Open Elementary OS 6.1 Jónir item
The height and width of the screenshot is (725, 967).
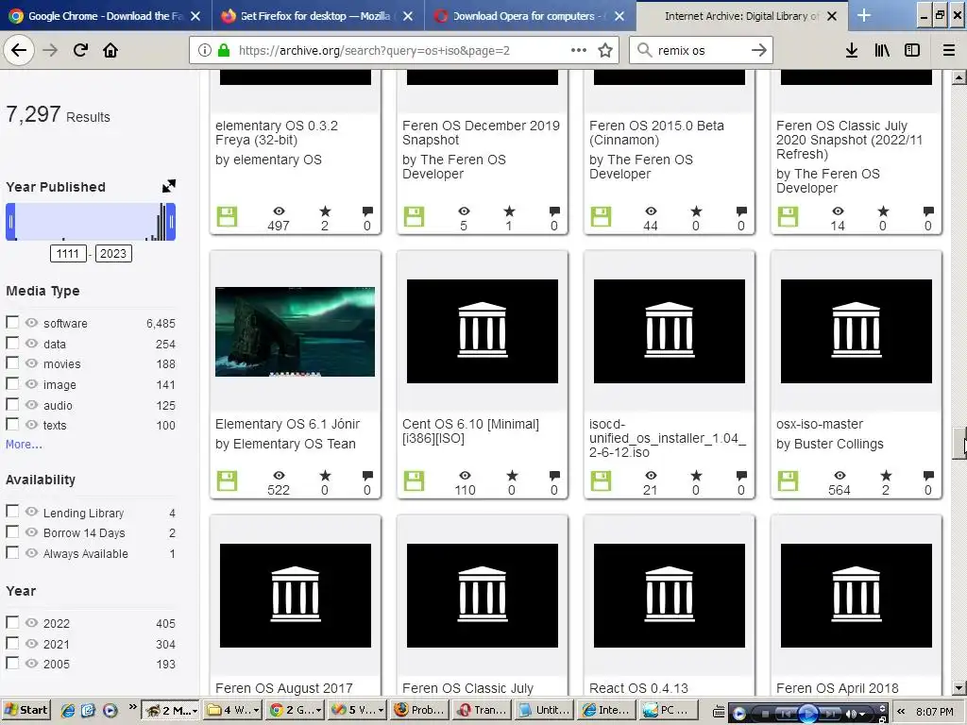pos(287,424)
